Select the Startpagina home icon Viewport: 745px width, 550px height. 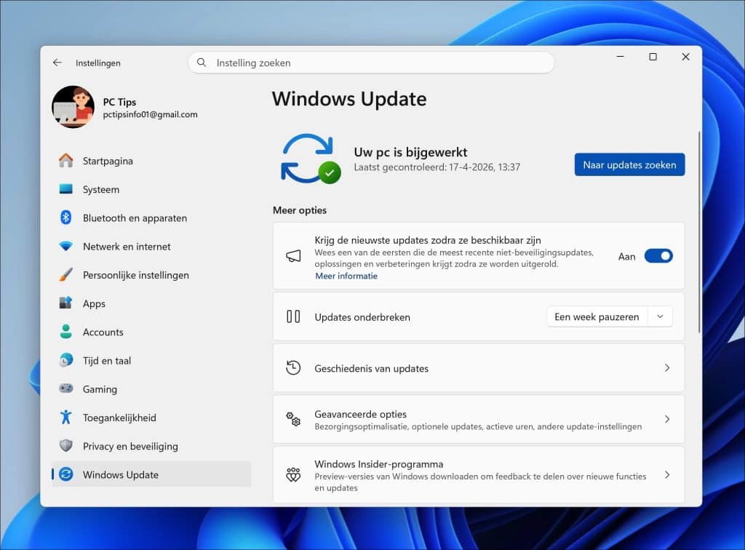point(65,161)
